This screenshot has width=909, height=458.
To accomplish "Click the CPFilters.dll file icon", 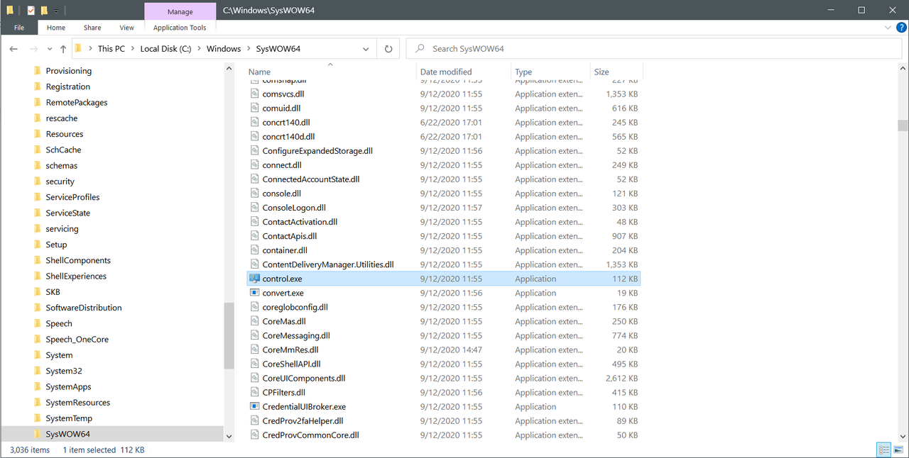I will 255,392.
